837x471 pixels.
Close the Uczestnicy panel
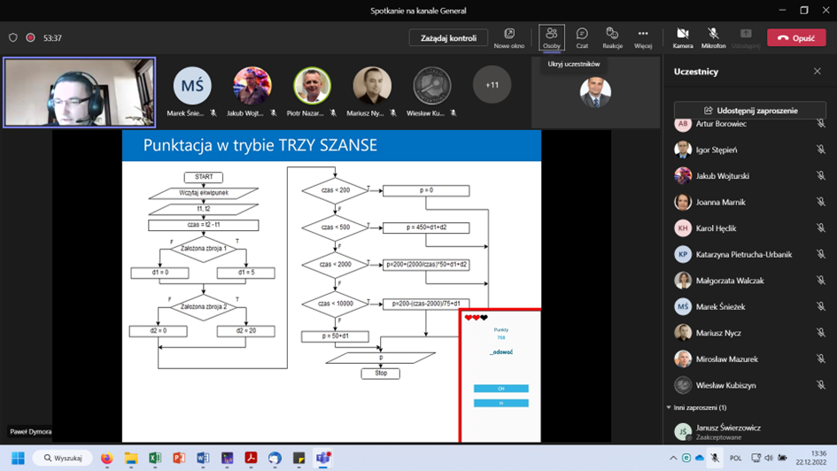point(818,72)
